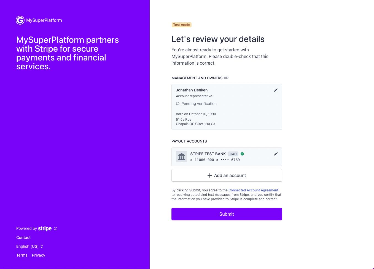Click the Stripe wordmark logo

pyautogui.click(x=45, y=228)
